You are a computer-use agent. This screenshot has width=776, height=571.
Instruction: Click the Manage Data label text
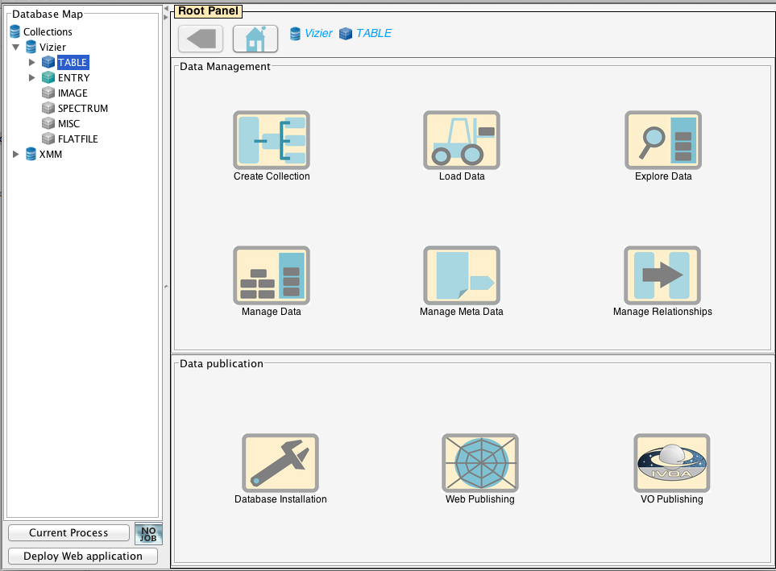(x=272, y=311)
